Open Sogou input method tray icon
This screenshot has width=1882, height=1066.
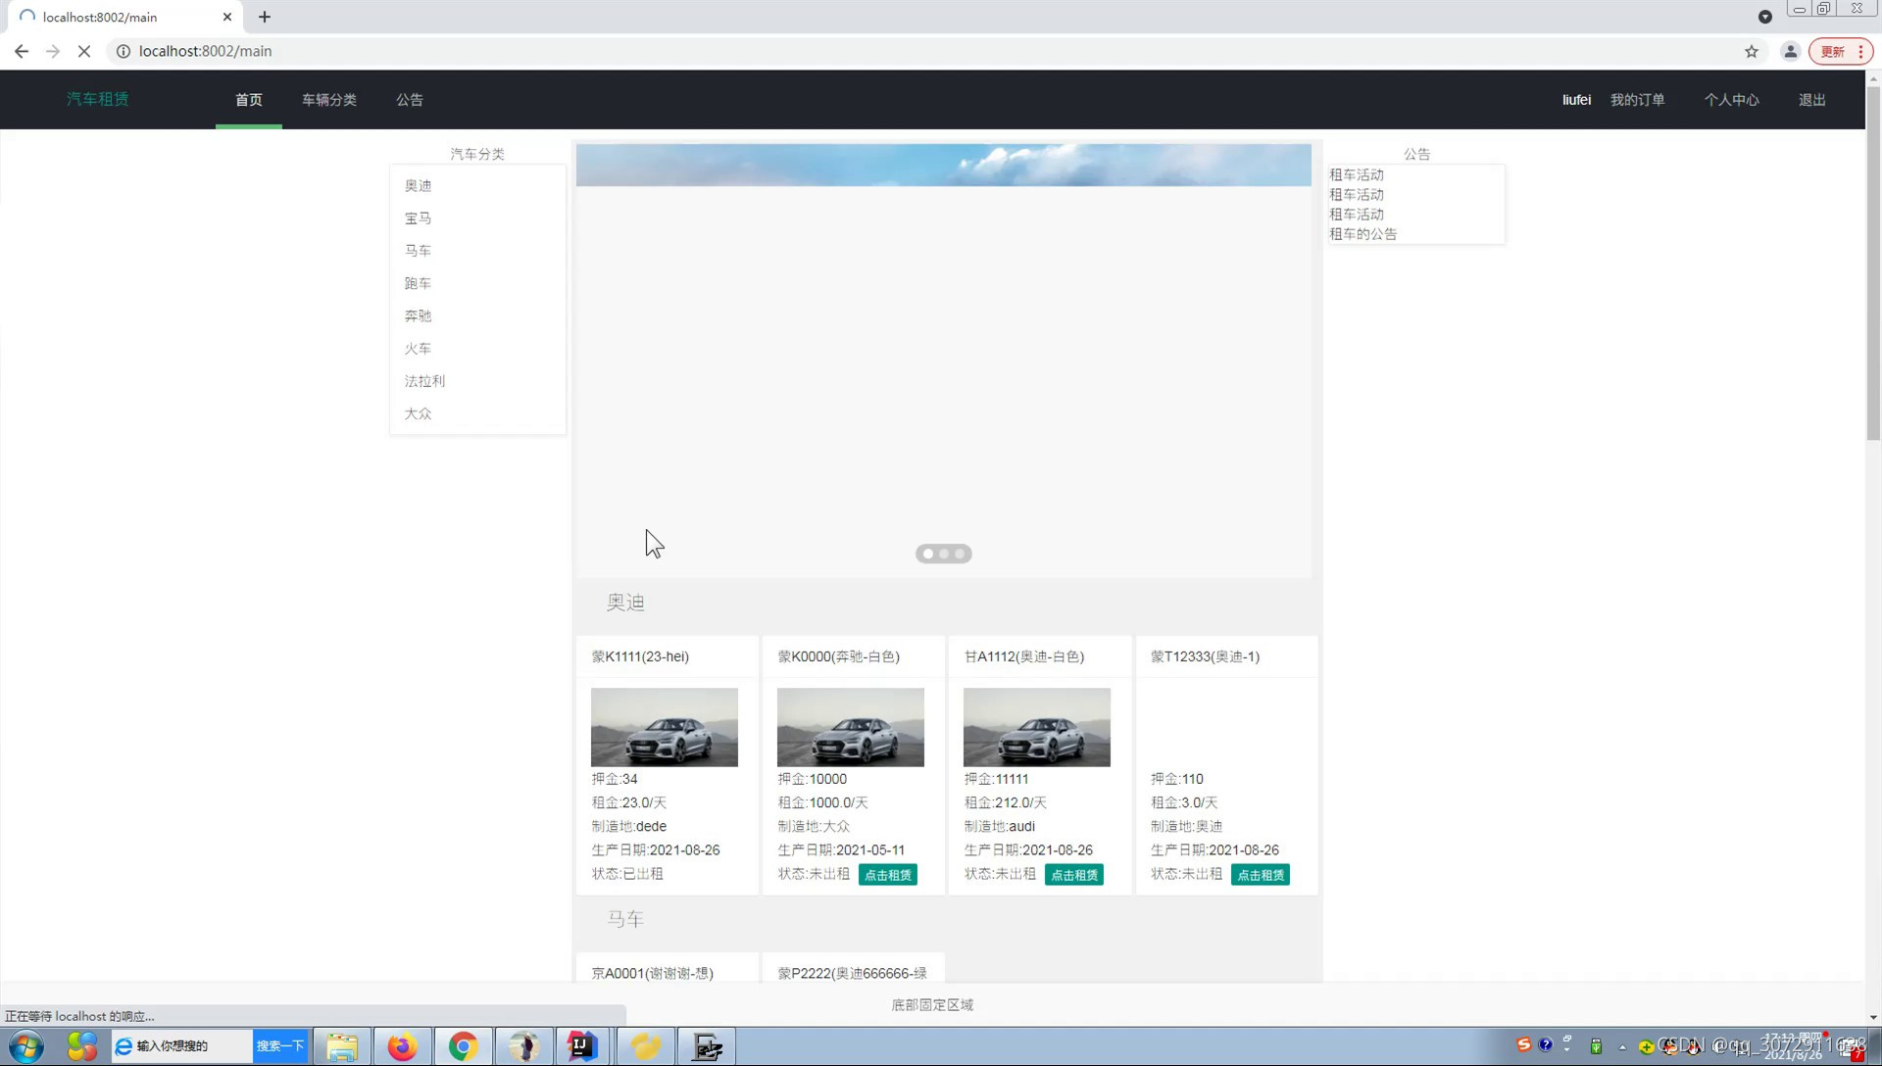coord(1523,1045)
